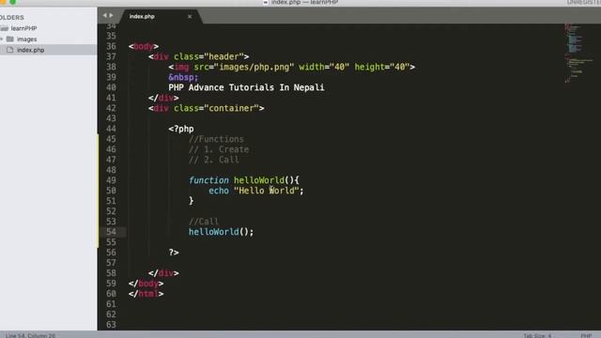
Task: Click the &nbsp; entity on line 39
Action: tap(183, 77)
